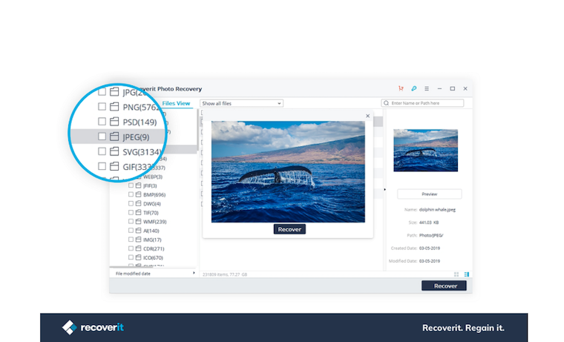Switch to list detail view
The image size is (564, 342).
pyautogui.click(x=467, y=274)
